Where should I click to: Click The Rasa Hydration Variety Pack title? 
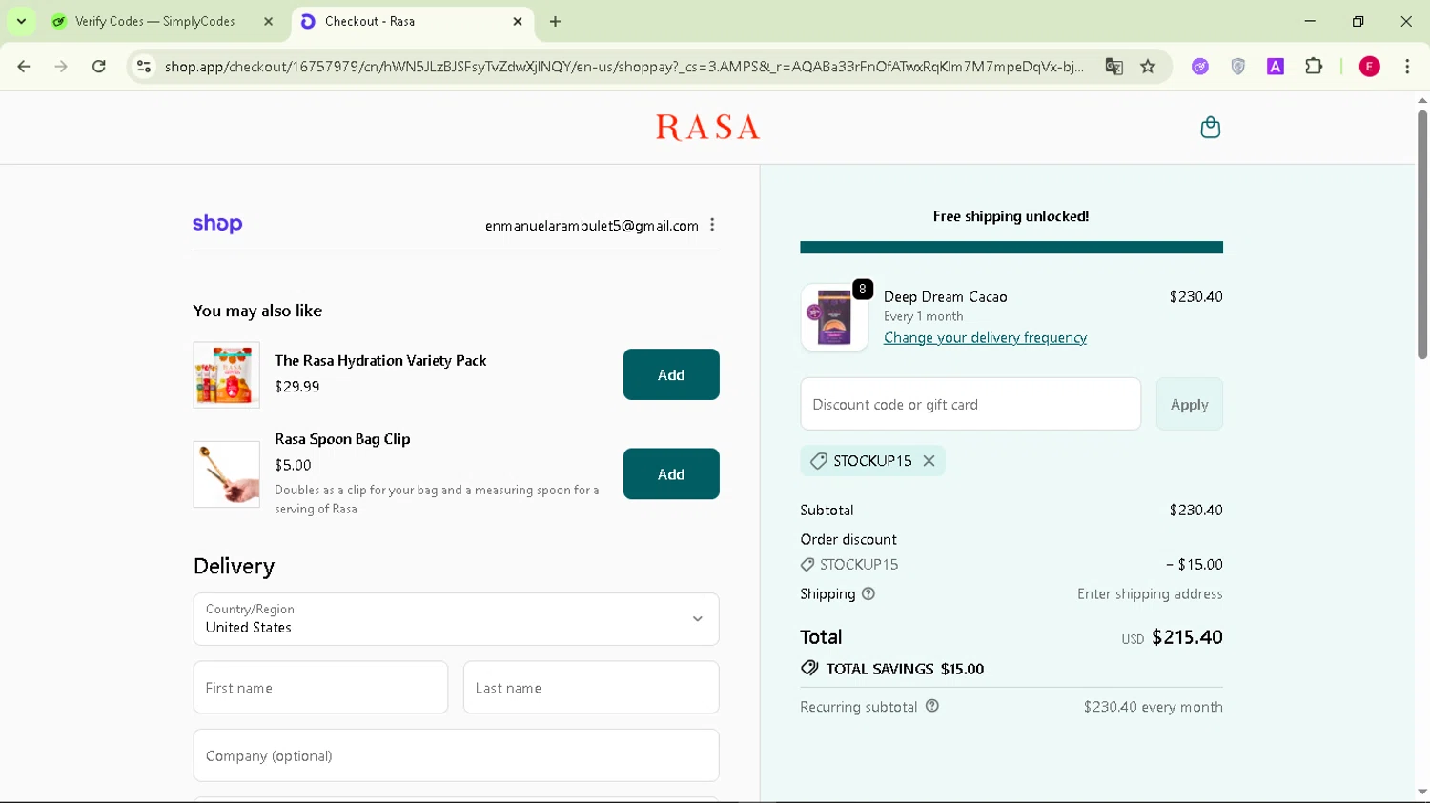[380, 360]
